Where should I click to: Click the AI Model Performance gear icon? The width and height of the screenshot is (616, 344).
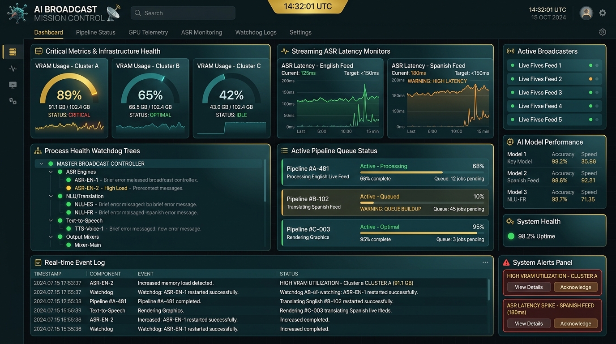click(x=510, y=142)
